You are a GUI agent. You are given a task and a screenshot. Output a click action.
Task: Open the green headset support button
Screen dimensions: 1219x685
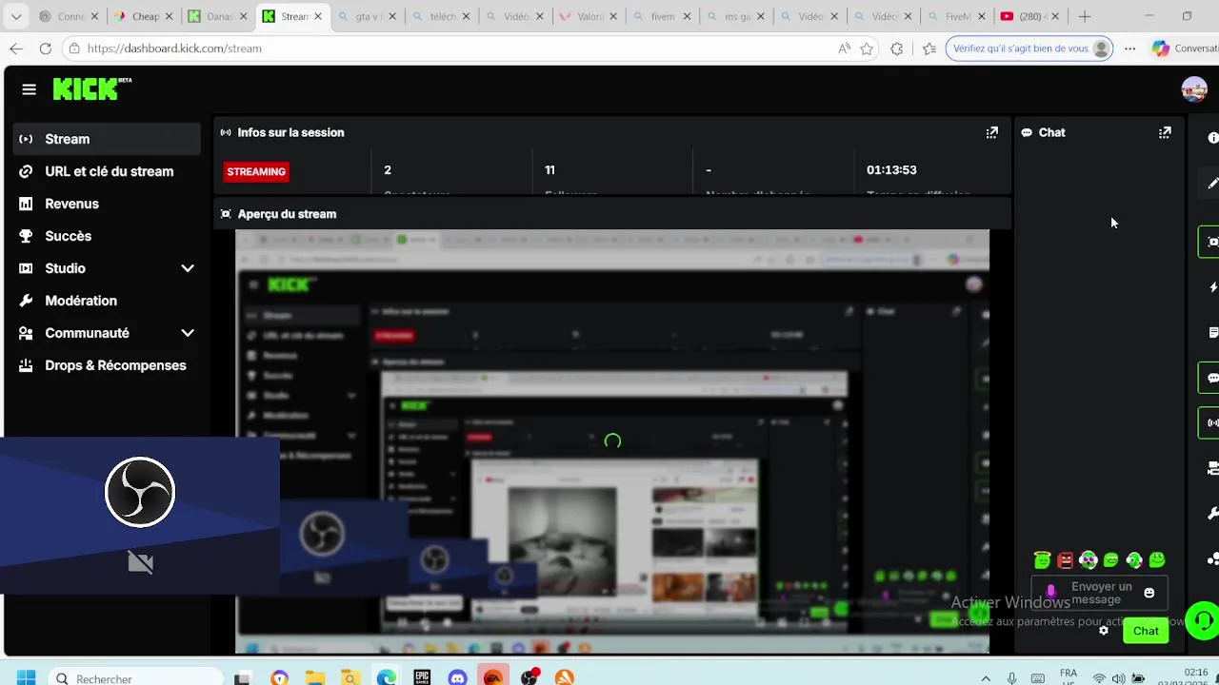(x=1203, y=622)
